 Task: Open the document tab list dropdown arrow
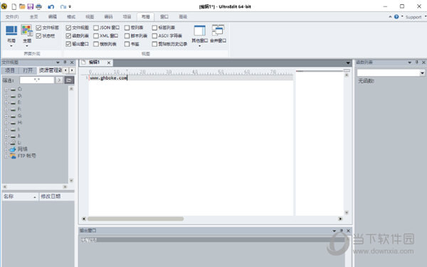pos(348,63)
